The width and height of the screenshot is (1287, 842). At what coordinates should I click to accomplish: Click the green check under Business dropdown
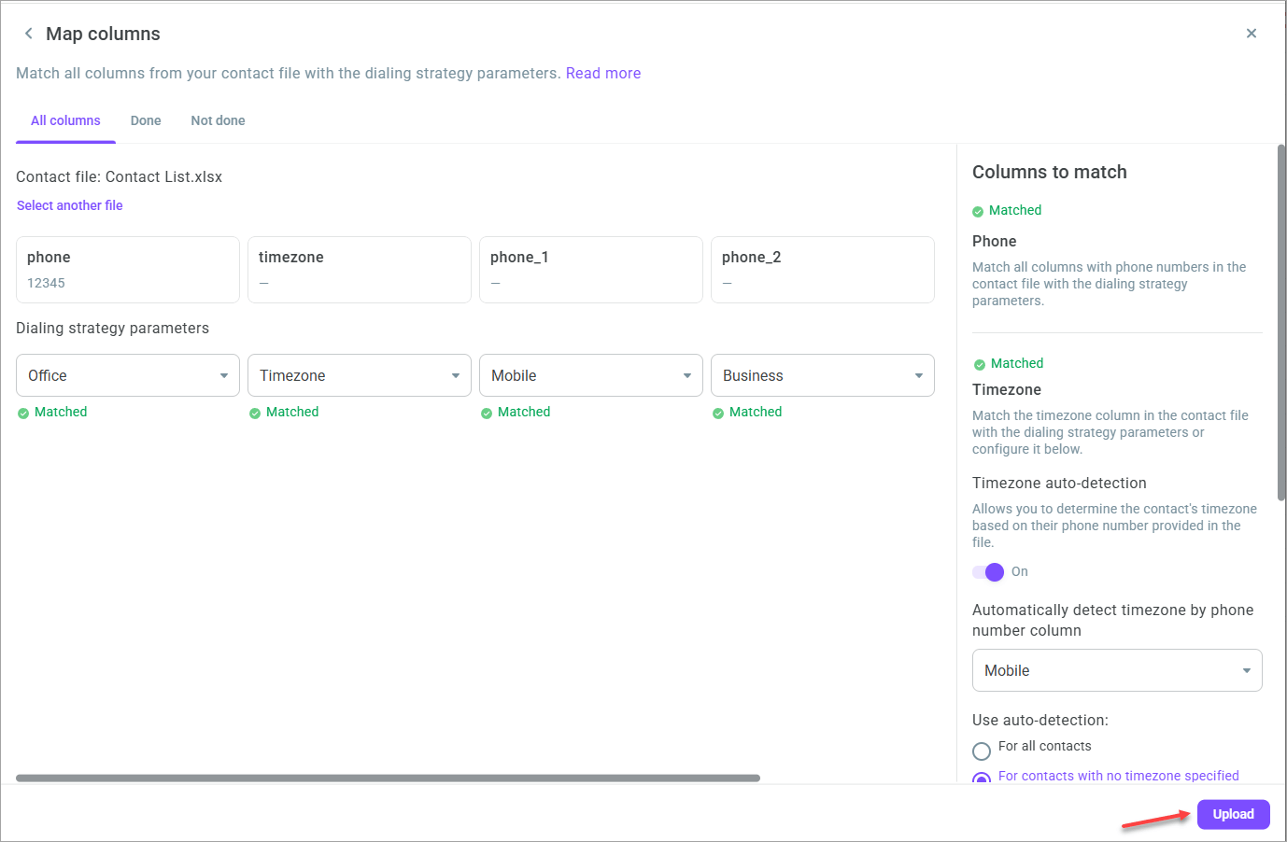718,413
